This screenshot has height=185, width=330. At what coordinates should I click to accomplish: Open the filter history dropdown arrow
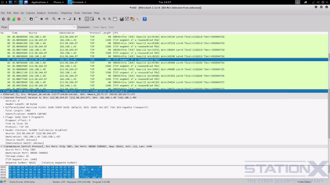(75, 27)
